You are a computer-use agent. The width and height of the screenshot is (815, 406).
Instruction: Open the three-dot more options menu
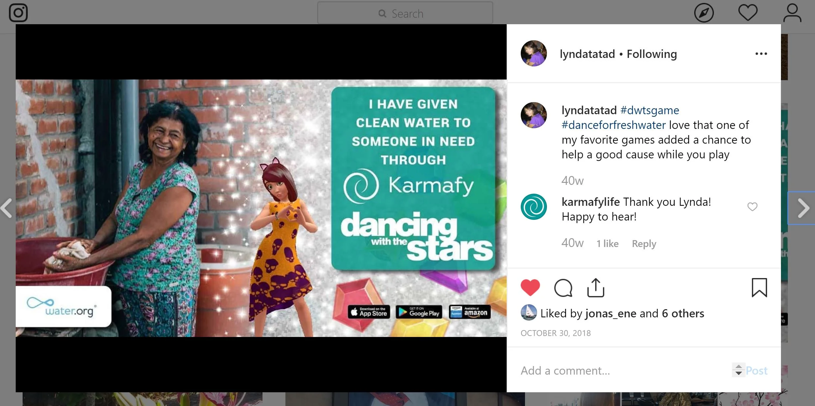click(x=761, y=54)
